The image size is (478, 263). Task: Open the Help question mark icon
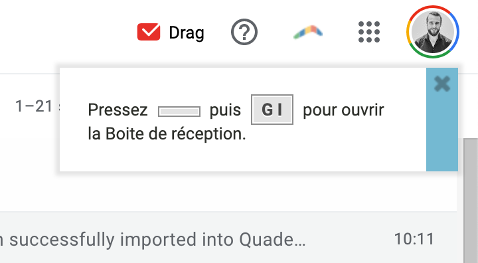(x=244, y=32)
